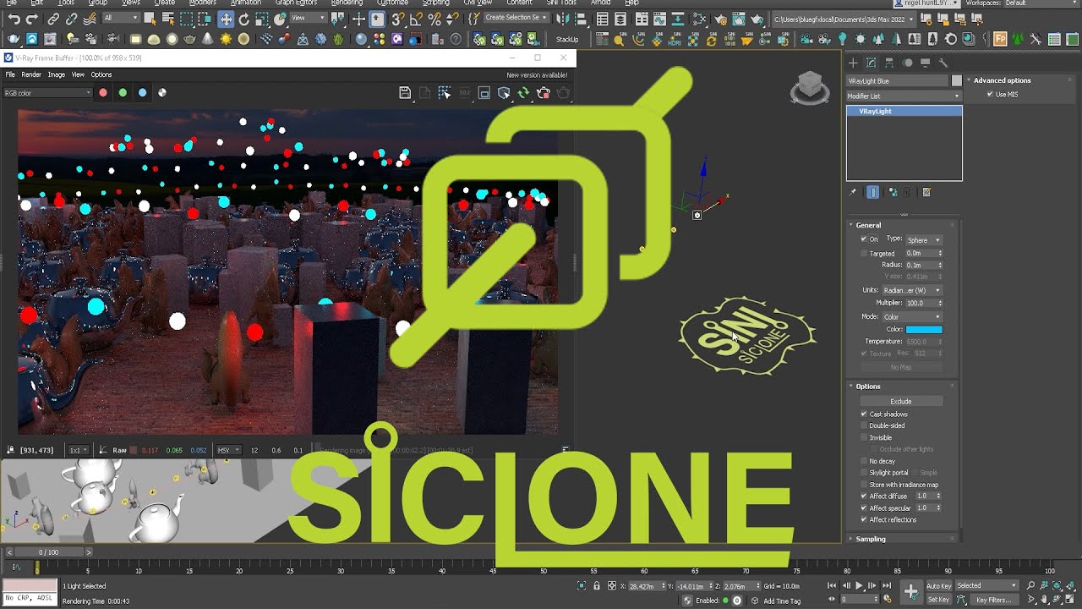1082x609 pixels.
Task: Toggle Use MIS checkbox
Action: click(x=990, y=95)
